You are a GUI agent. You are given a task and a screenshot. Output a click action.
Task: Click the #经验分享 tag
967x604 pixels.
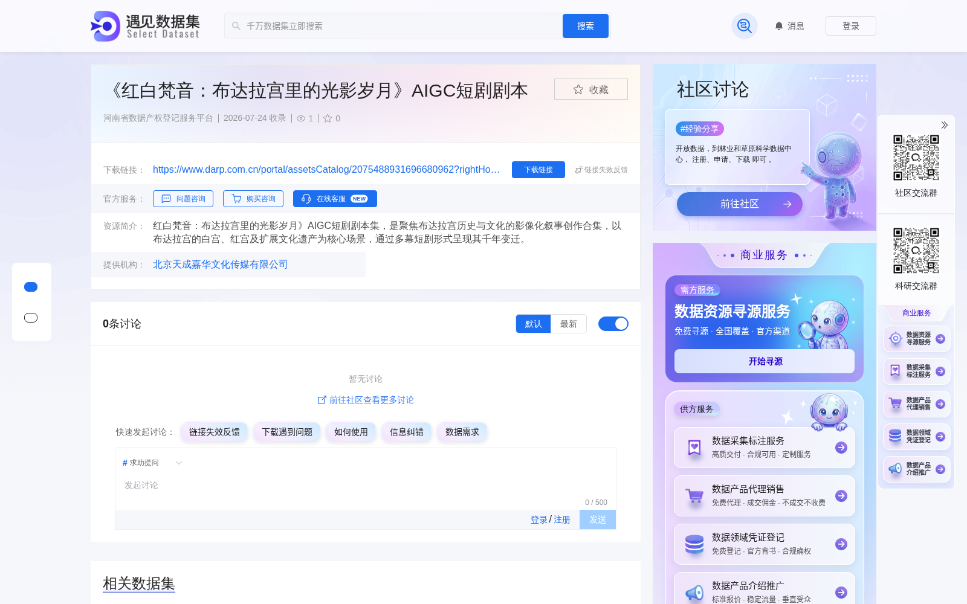point(700,129)
